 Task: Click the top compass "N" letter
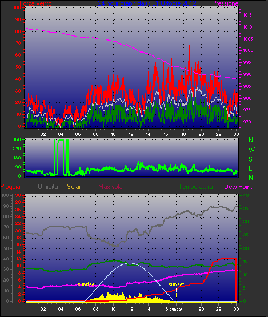[251, 140]
